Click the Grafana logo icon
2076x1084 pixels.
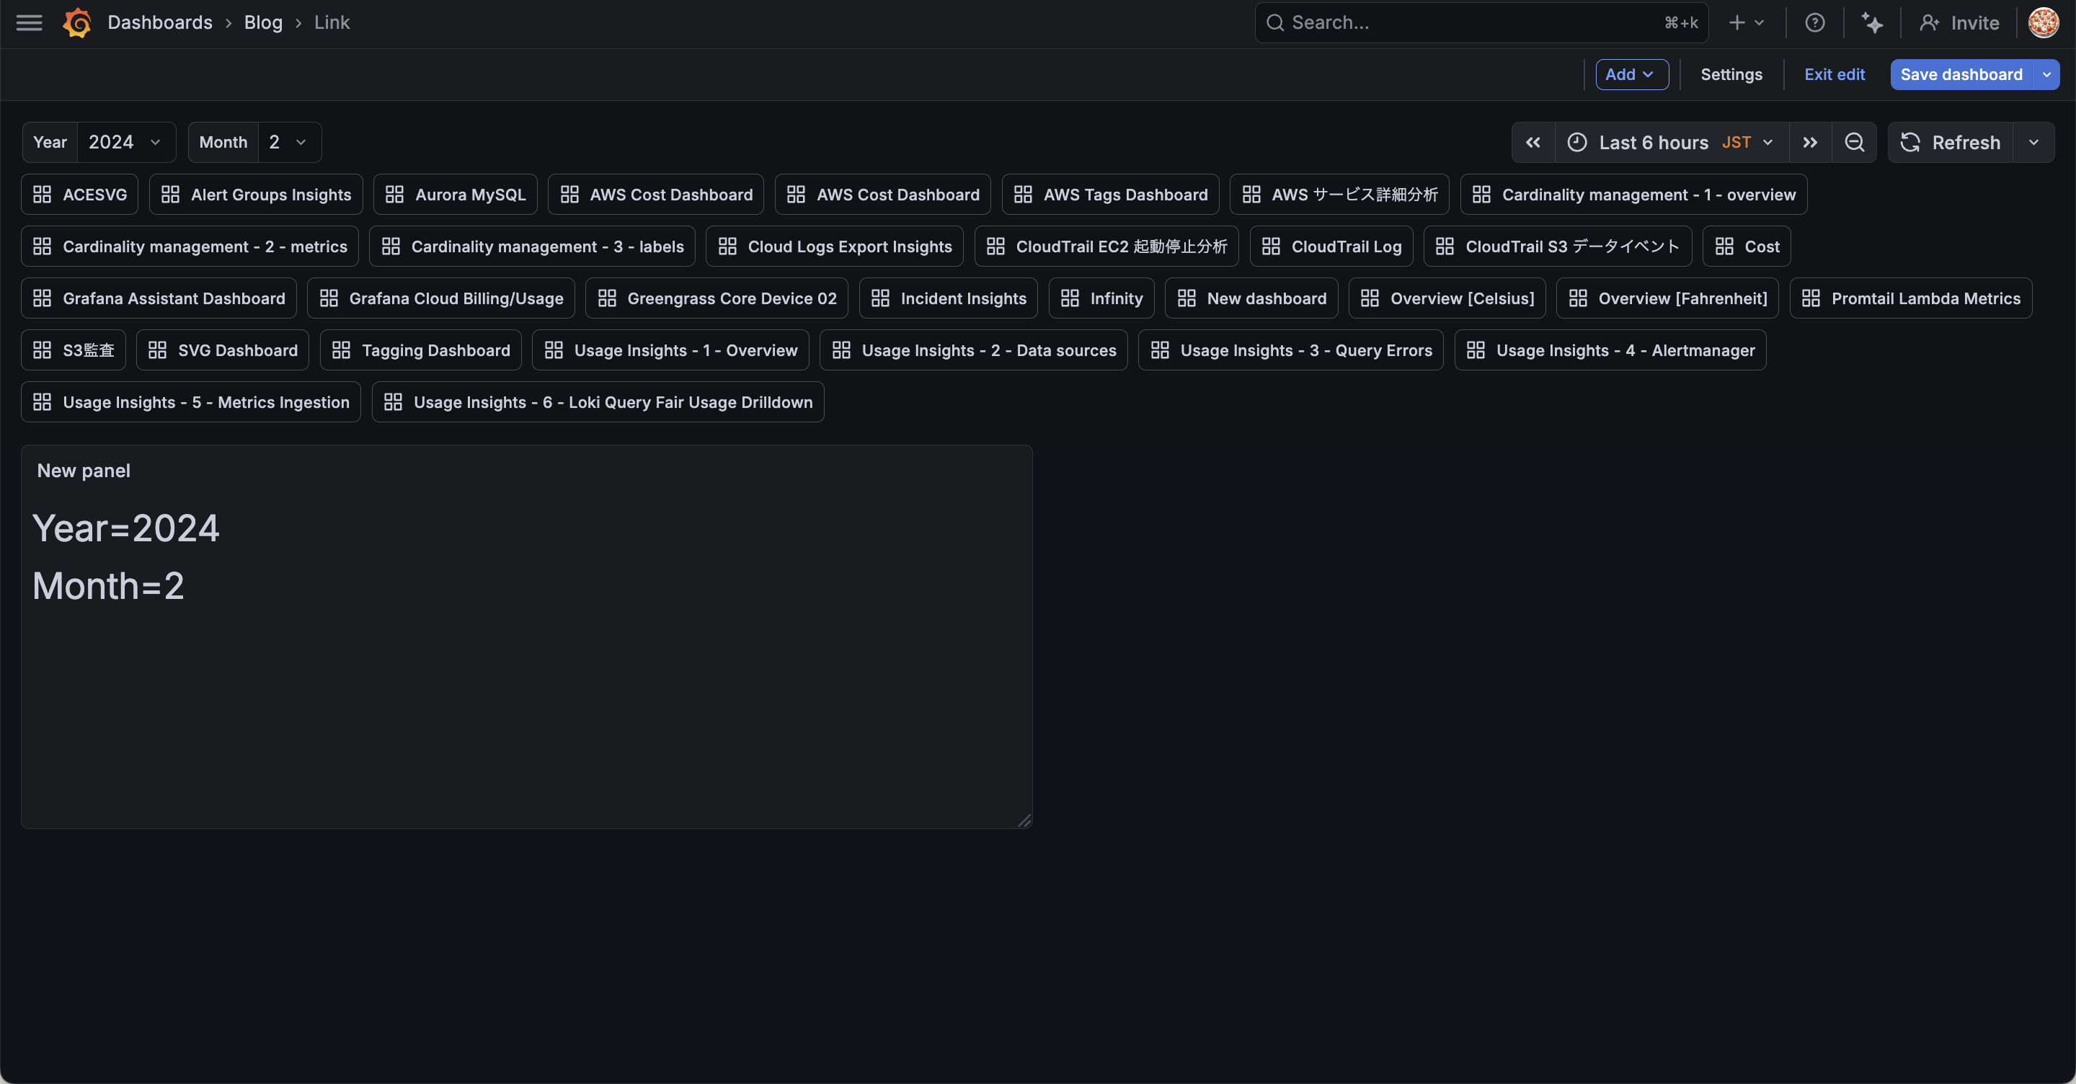[x=77, y=22]
